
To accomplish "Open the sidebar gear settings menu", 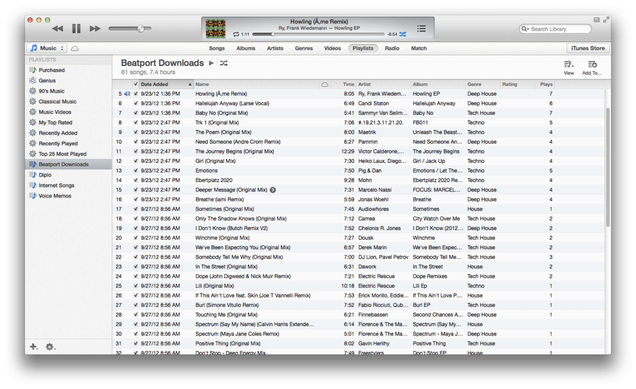I will coord(50,347).
